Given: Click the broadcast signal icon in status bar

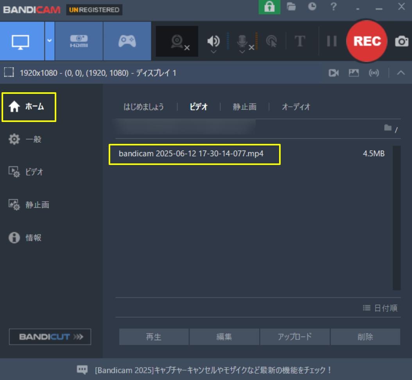Looking at the screenshot, I should pyautogui.click(x=374, y=73).
